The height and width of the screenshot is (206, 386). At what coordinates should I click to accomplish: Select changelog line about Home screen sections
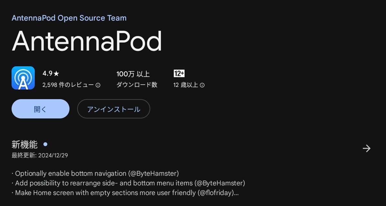pyautogui.click(x=125, y=193)
